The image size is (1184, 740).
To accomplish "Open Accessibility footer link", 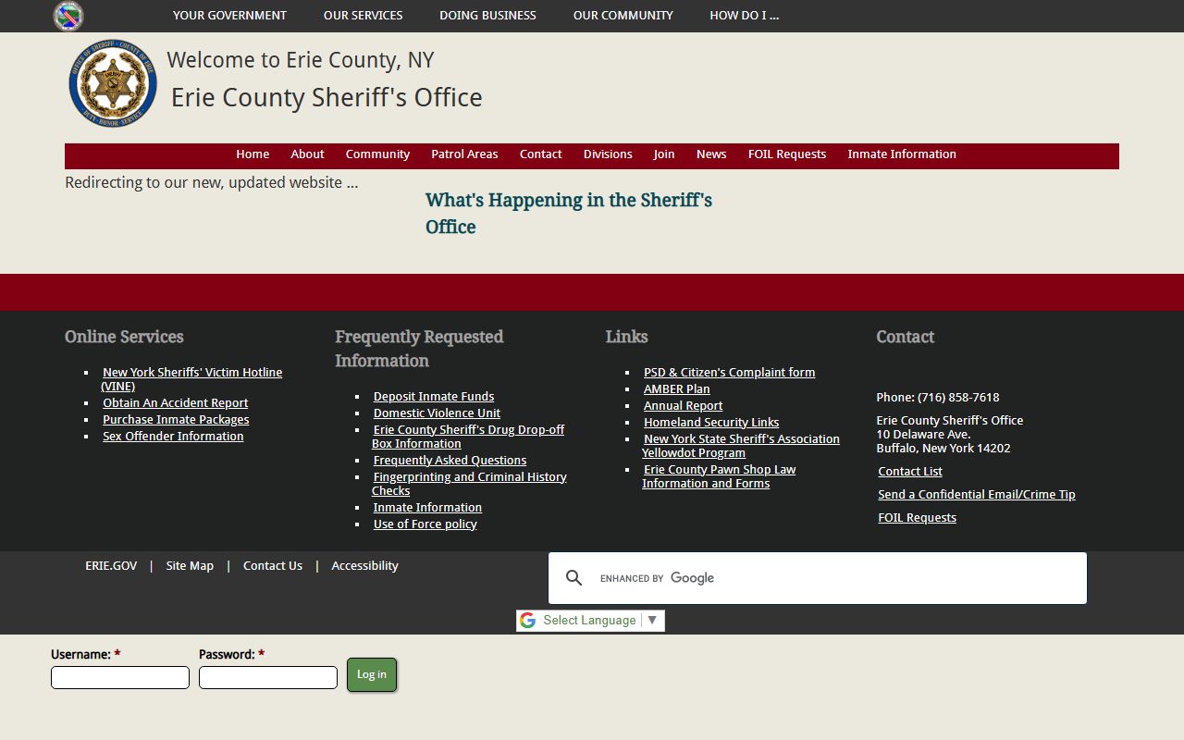I will pos(364,566).
